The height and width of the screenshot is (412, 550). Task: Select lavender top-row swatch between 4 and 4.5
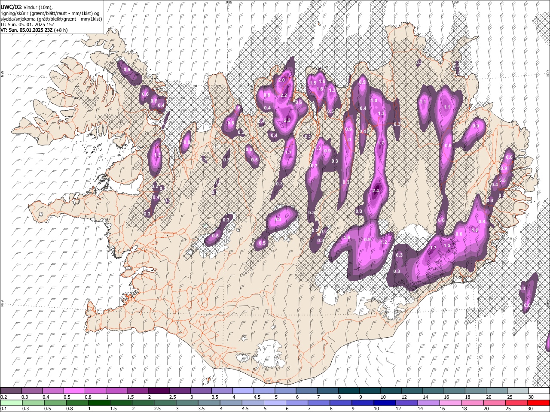243,391
